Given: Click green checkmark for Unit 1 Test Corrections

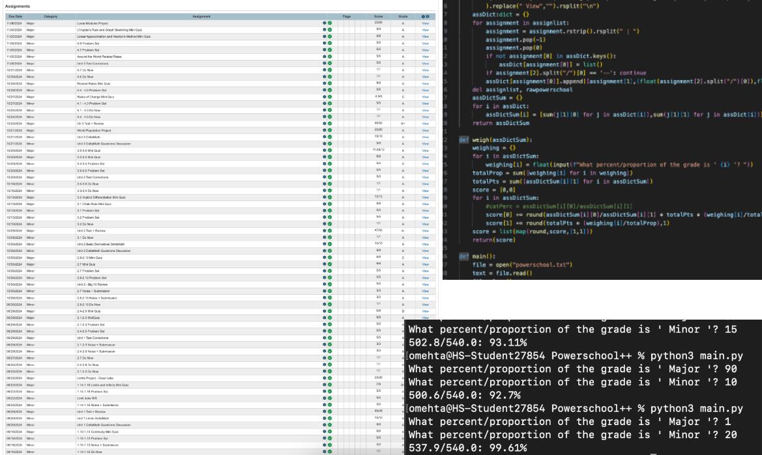Looking at the screenshot, I should pyautogui.click(x=329, y=338).
